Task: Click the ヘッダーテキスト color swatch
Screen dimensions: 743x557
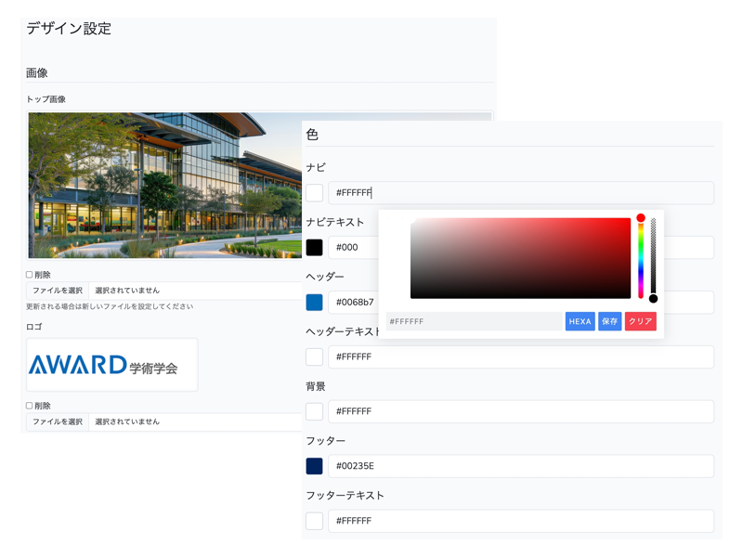Action: 315,356
